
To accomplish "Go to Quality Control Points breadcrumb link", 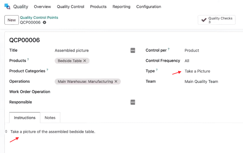I will (39, 17).
